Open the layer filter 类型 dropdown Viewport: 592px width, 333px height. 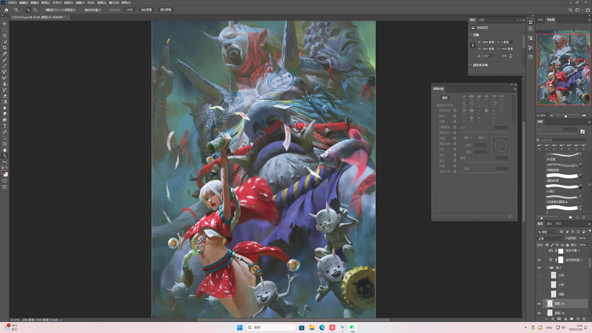tap(547, 232)
